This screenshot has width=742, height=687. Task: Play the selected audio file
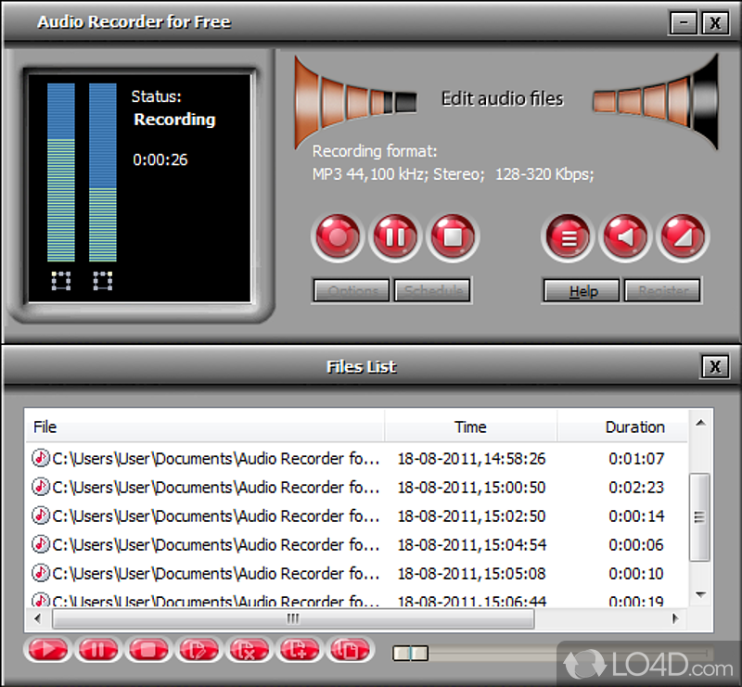[x=46, y=650]
